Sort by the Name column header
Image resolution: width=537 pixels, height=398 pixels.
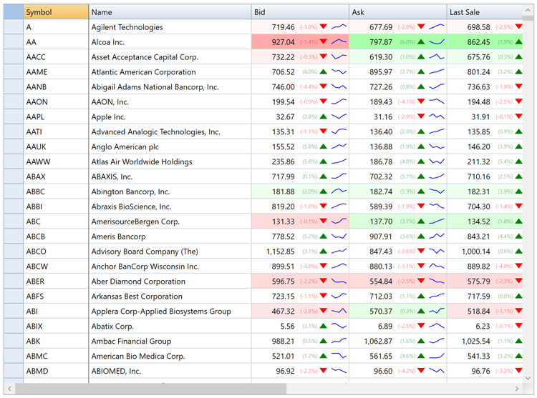click(x=170, y=12)
